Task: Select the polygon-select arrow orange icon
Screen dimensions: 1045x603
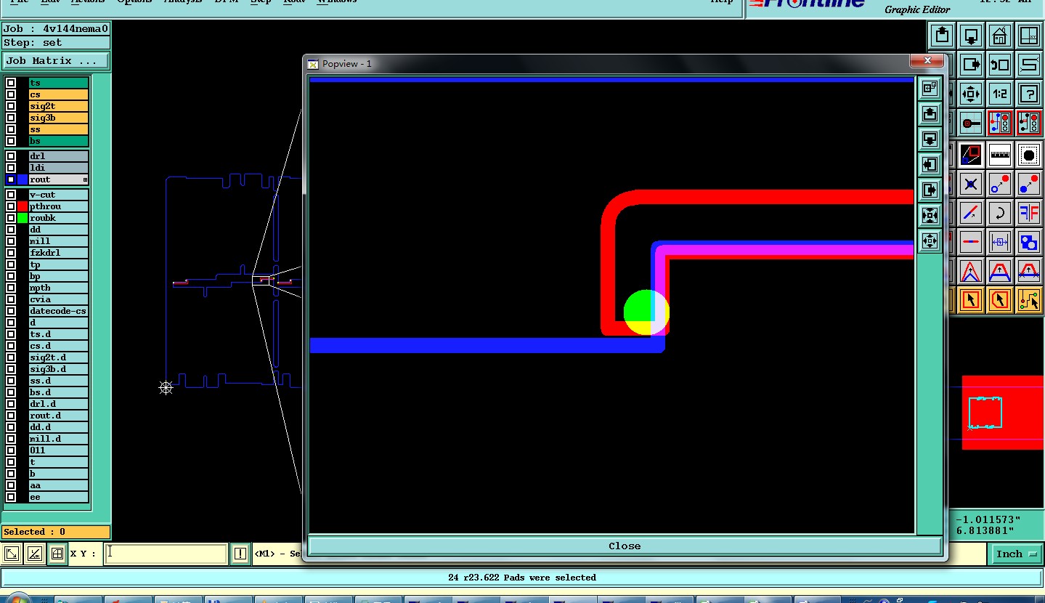Action: pos(1000,299)
